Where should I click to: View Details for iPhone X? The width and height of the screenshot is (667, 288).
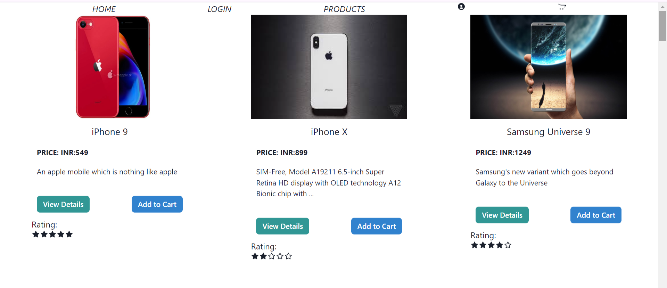(282, 226)
